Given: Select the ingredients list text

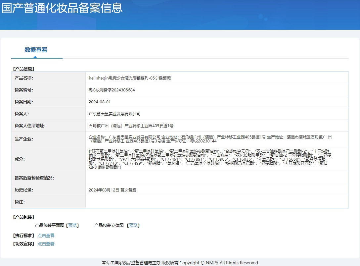Looking at the screenshot, I should (210, 159).
